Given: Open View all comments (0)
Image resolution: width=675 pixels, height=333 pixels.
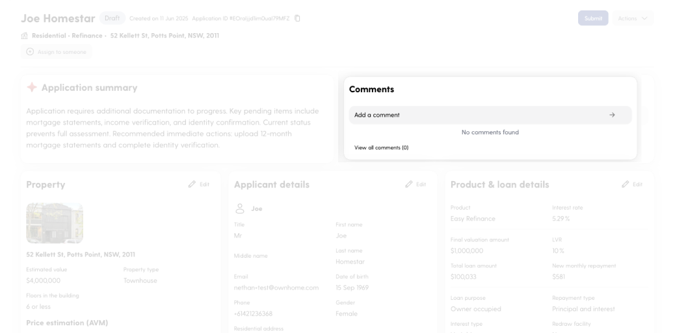Looking at the screenshot, I should (x=382, y=147).
